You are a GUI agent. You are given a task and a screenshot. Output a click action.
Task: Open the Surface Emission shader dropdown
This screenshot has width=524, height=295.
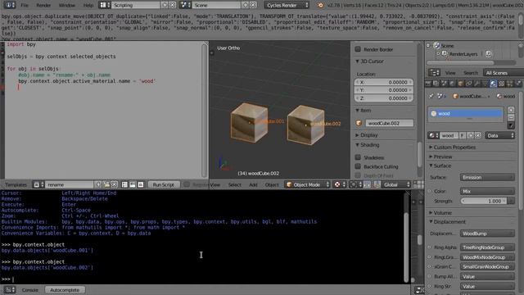(x=487, y=177)
